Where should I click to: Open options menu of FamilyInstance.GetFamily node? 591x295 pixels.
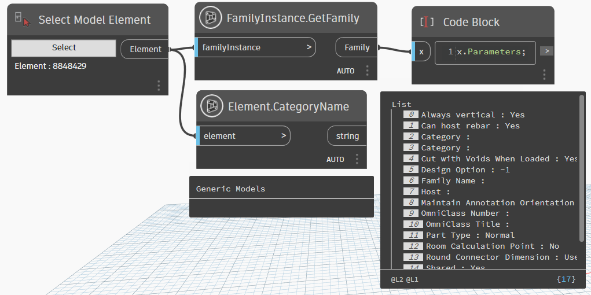(x=367, y=71)
